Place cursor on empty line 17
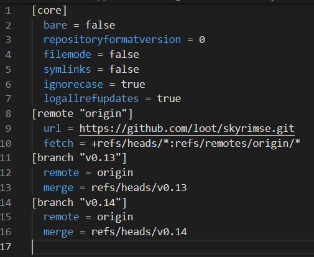The image size is (314, 257). coord(173,247)
